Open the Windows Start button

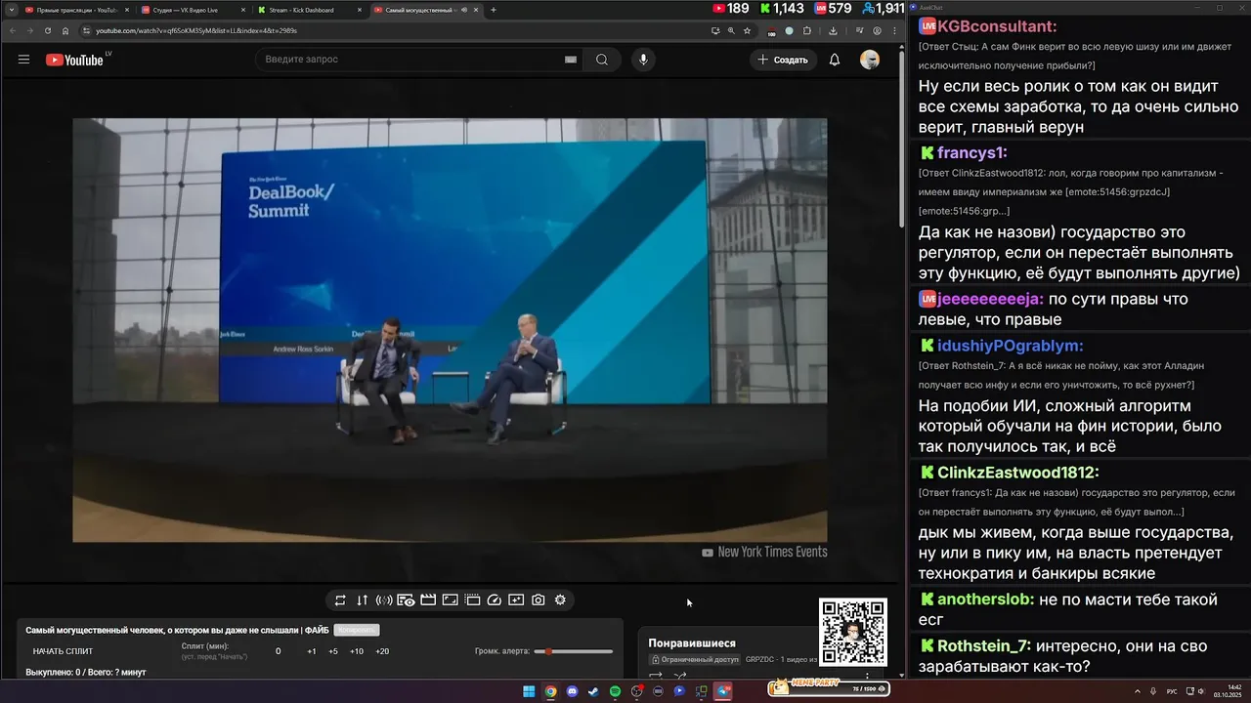coord(529,691)
